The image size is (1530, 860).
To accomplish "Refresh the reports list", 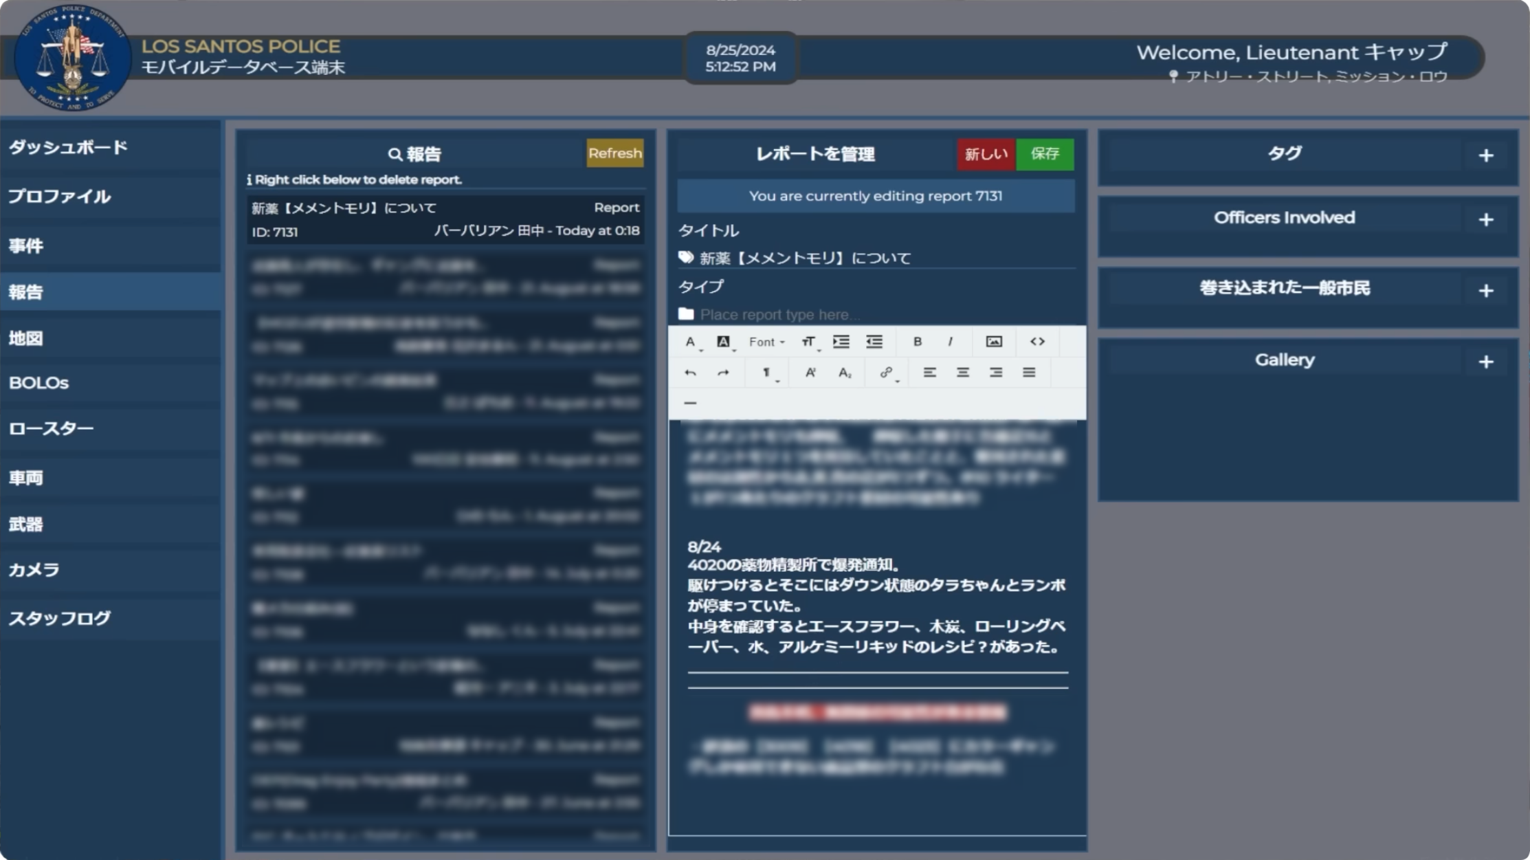I will (614, 153).
